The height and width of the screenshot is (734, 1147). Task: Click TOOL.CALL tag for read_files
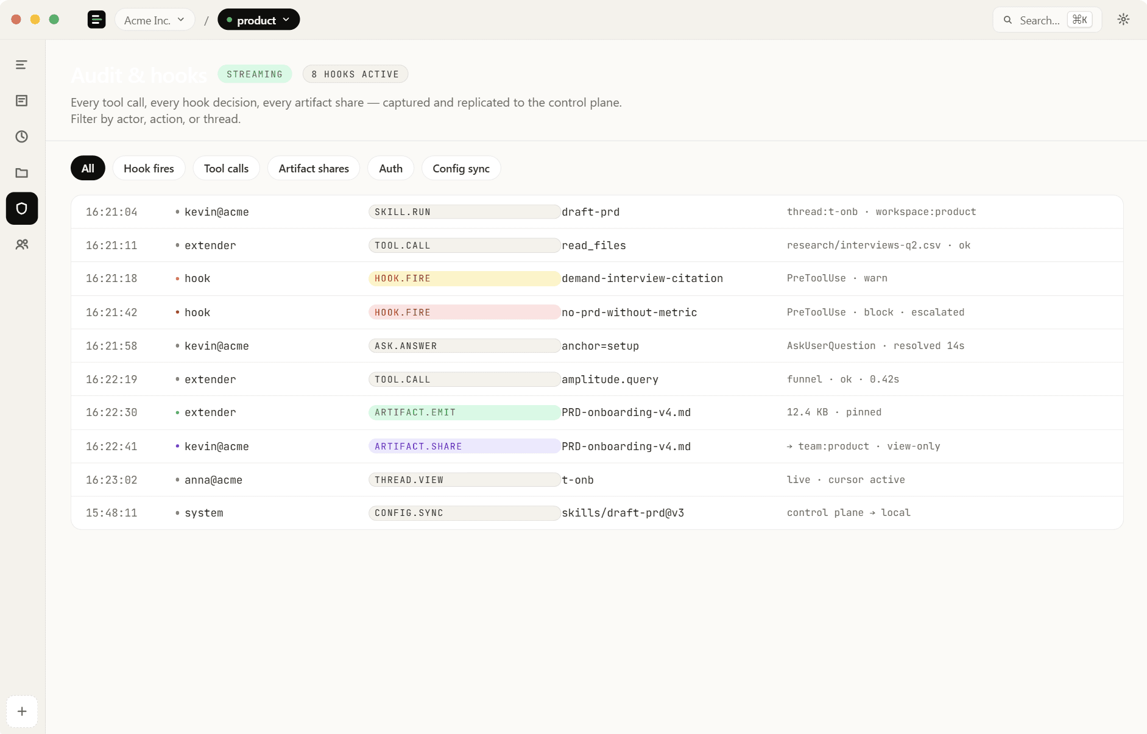pos(464,245)
